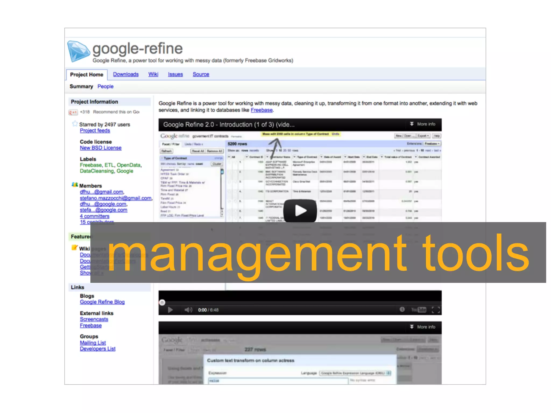The image size is (551, 413).
Task: Click the video progress scrubber handle
Action: click(x=162, y=302)
